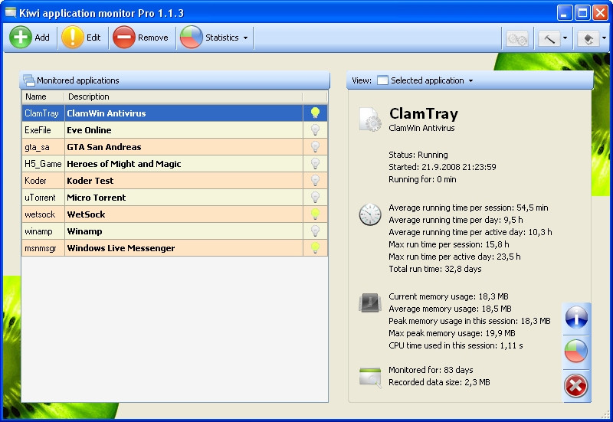Select the Eve Online row
613x422 pixels.
coord(175,129)
